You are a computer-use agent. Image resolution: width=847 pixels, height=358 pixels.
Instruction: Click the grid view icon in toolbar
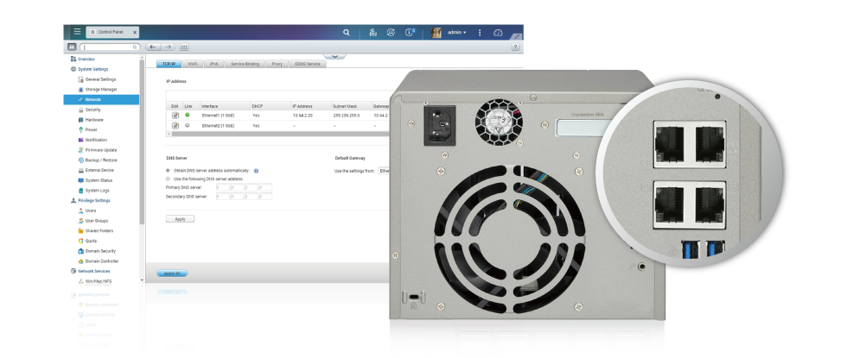pos(183,47)
